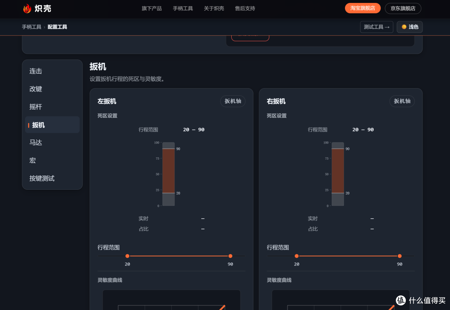Viewport: 450px width, 310px height.
Task: Click 扳机轴 button on 右扳机 card
Action: click(402, 101)
